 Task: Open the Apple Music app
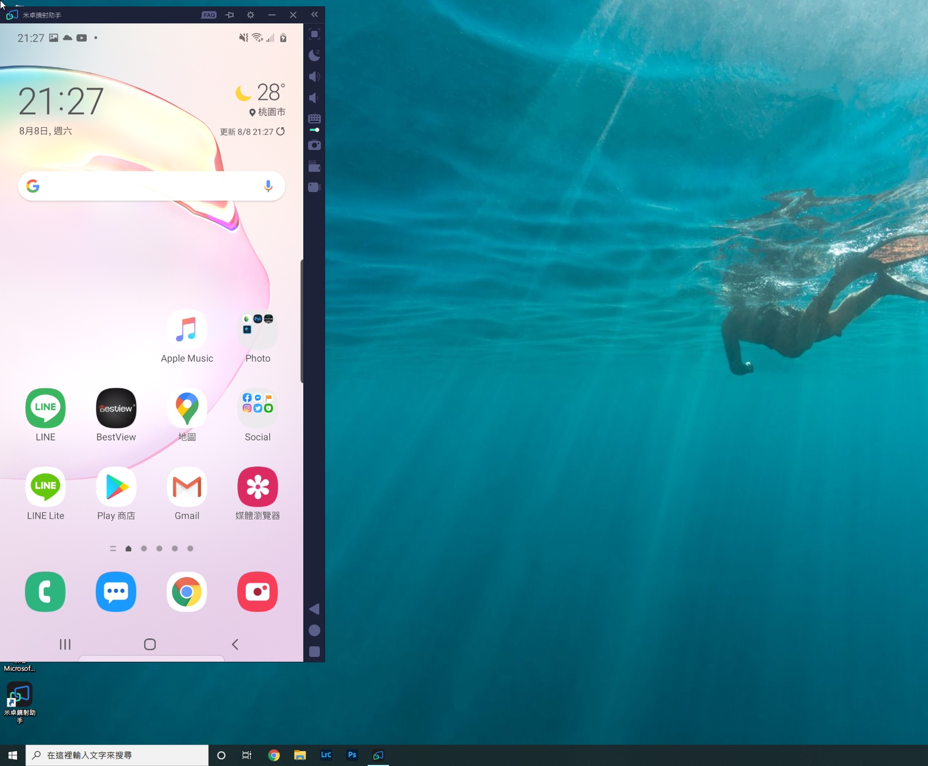(x=187, y=337)
